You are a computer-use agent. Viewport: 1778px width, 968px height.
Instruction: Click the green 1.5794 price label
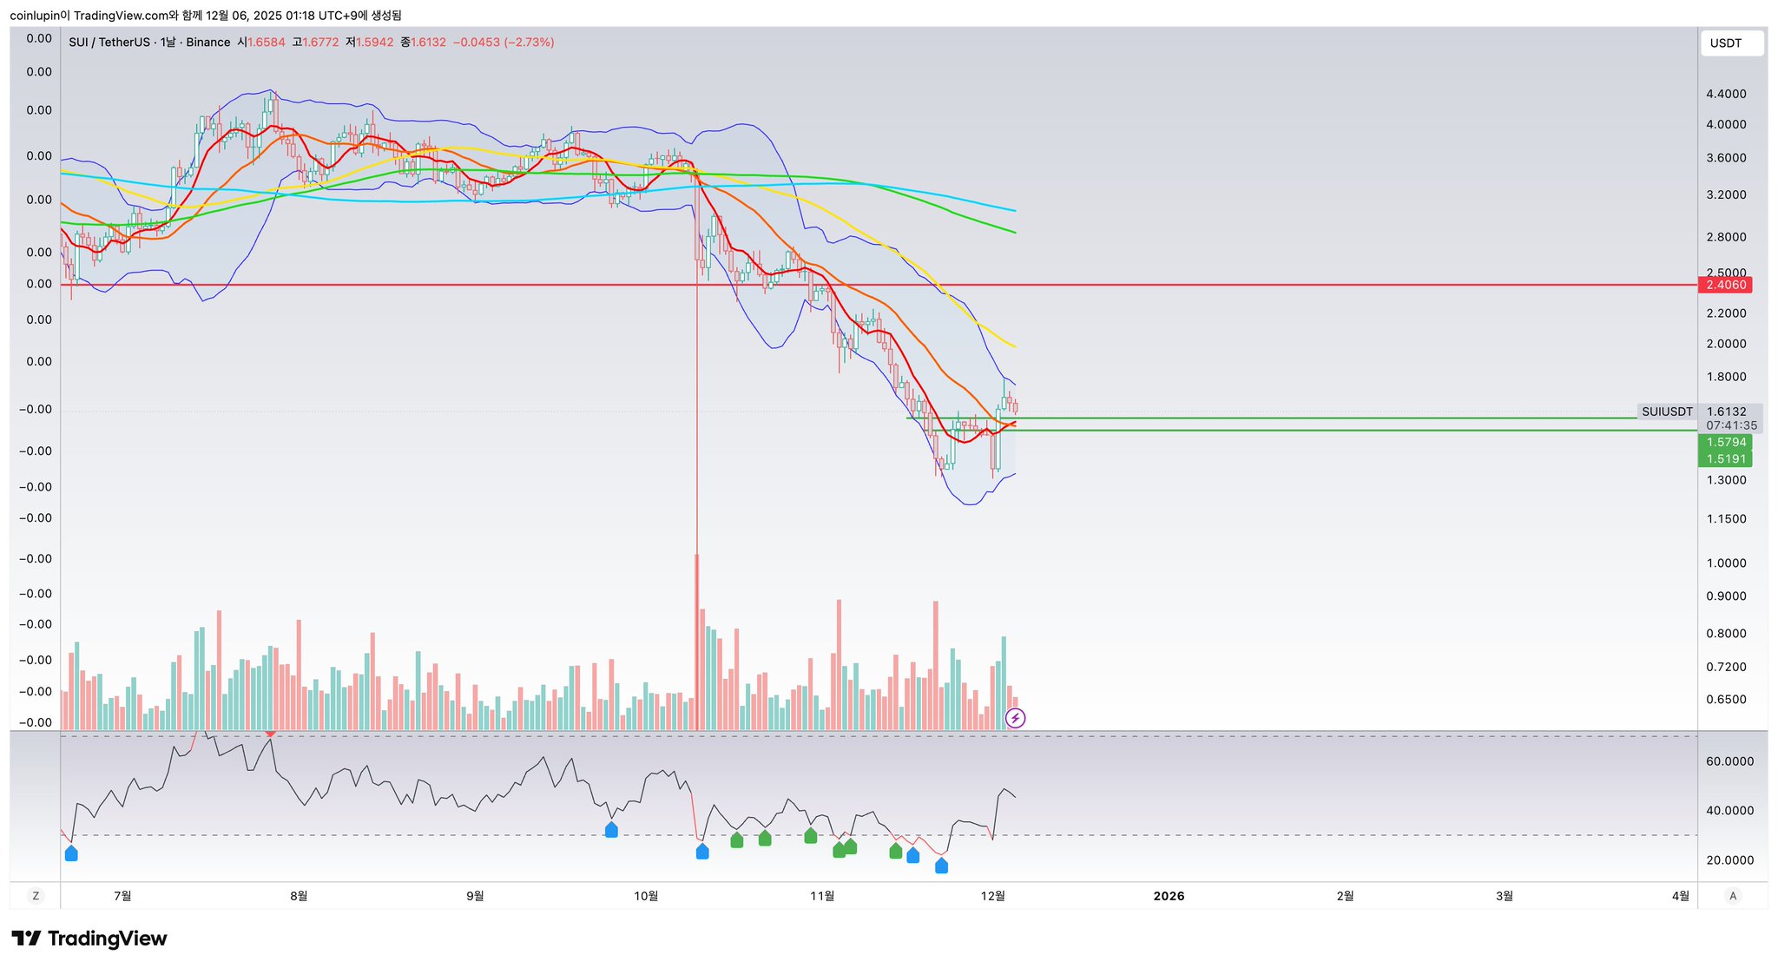(x=1725, y=443)
